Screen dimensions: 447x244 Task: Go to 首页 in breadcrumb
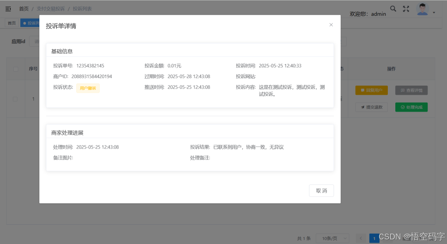(24, 9)
